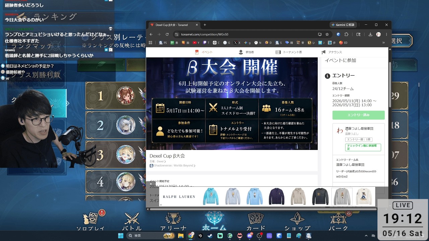Screen dimensions: 429x241
Task: Click the turquoise Ralph Lauren hoodie ad
Action: (211, 196)
